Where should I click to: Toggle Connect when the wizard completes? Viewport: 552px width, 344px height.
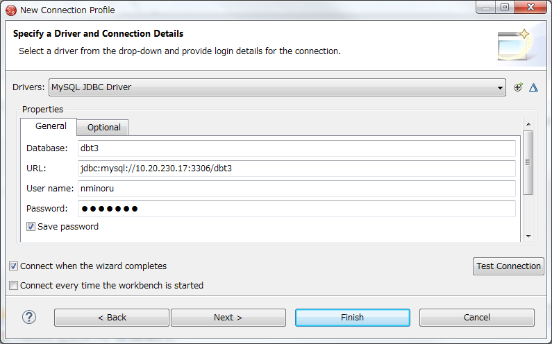13,266
